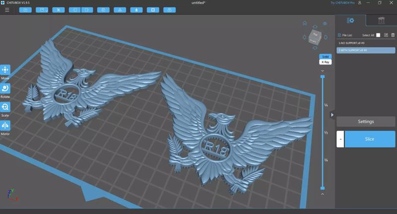397x214 pixels.
Task: Select the Mirror tool
Action: pos(5,125)
